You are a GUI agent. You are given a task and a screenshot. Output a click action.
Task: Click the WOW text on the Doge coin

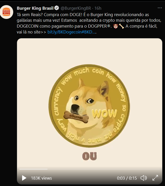[x=104, y=114]
